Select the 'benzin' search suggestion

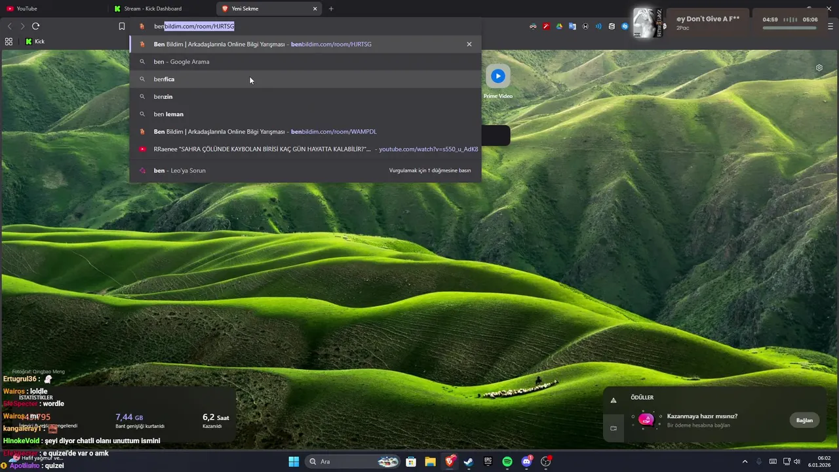point(305,96)
